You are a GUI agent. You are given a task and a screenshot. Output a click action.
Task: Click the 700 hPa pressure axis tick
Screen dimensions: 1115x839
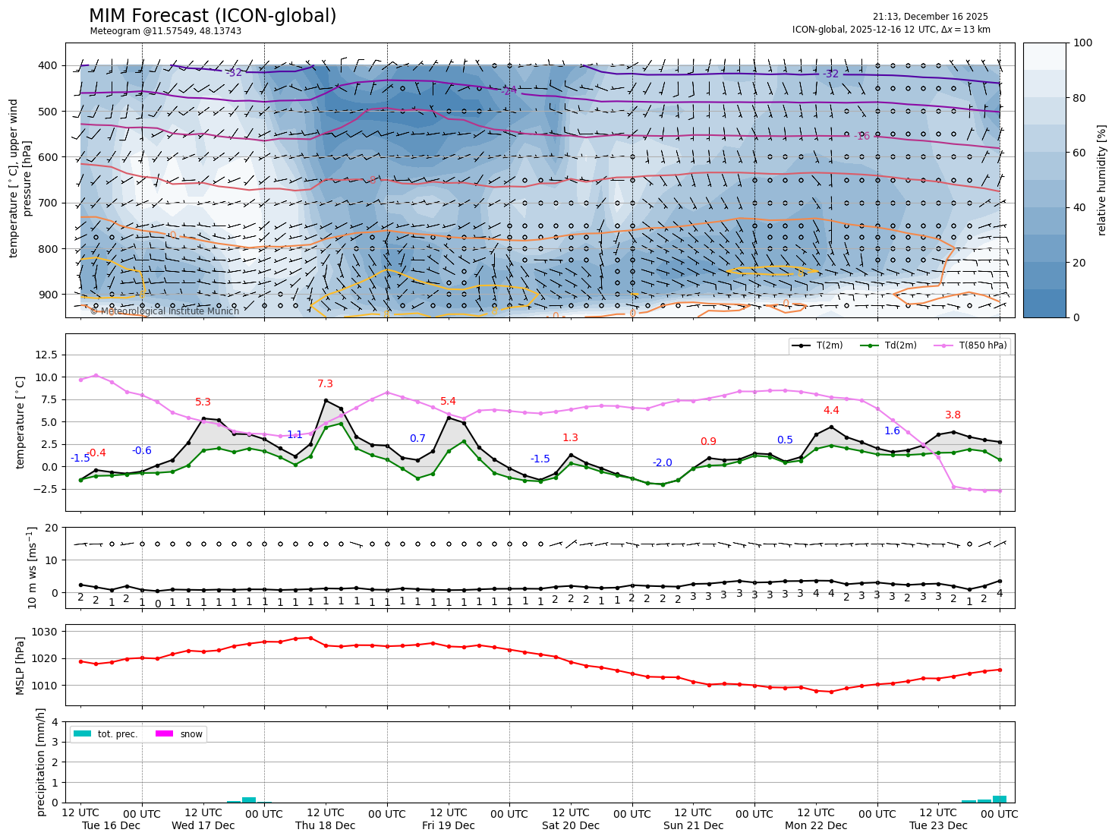coord(48,203)
